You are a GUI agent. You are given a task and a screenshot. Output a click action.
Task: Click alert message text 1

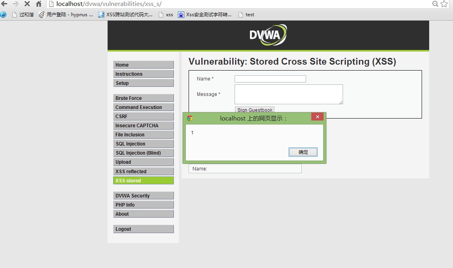click(192, 133)
